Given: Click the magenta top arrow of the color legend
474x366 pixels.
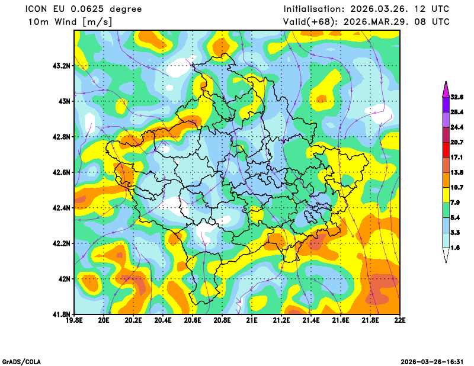Looking at the screenshot, I should (x=446, y=89).
